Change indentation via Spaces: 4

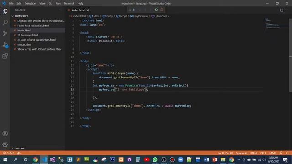(241, 153)
